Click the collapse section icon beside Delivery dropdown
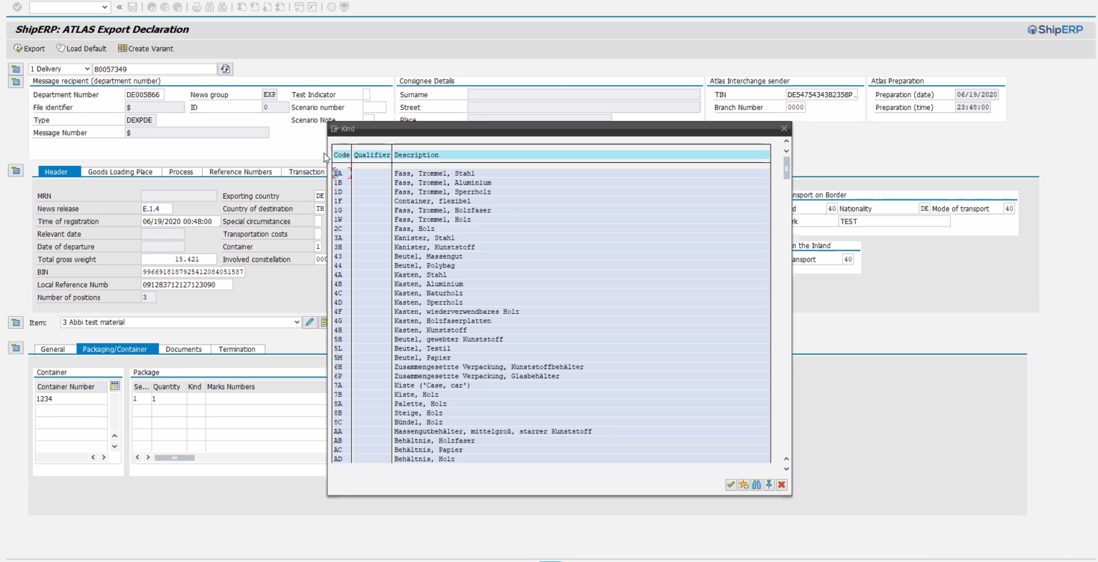1098x562 pixels. [x=15, y=69]
